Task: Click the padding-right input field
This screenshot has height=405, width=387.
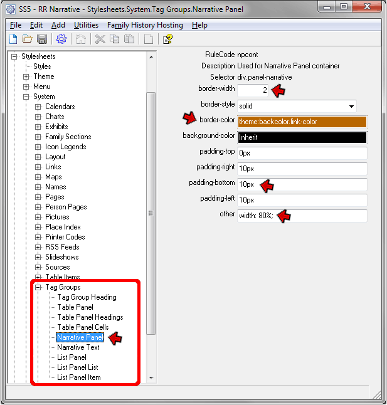Action: tap(302, 169)
